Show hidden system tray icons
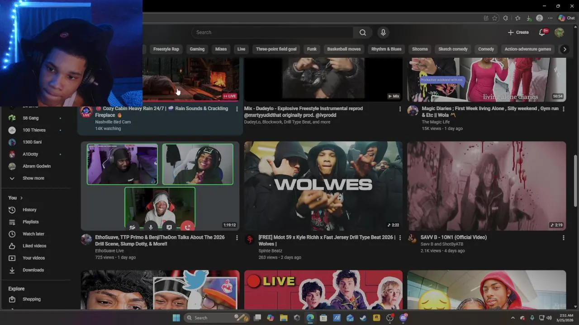Image resolution: width=579 pixels, height=325 pixels. 513,318
